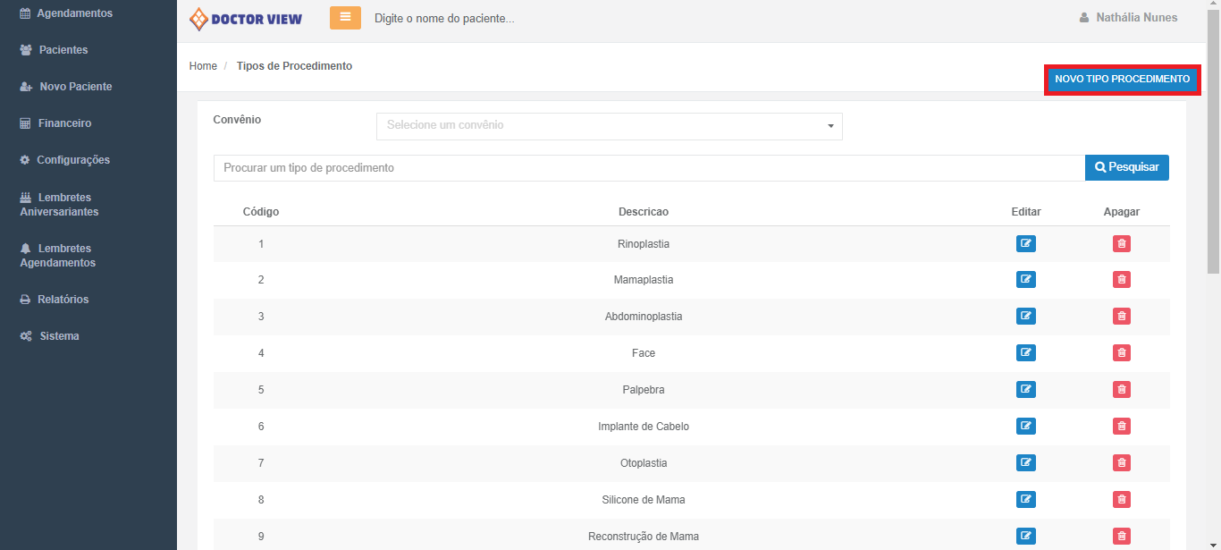Expand the Configurações sidebar menu
Image resolution: width=1221 pixels, height=550 pixels.
pos(72,160)
